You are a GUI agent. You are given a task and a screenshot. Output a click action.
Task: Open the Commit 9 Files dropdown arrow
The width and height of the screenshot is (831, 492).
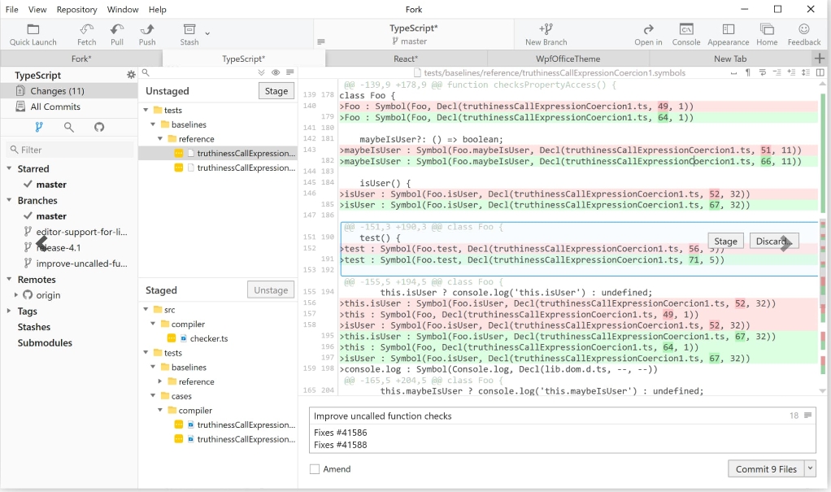810,469
